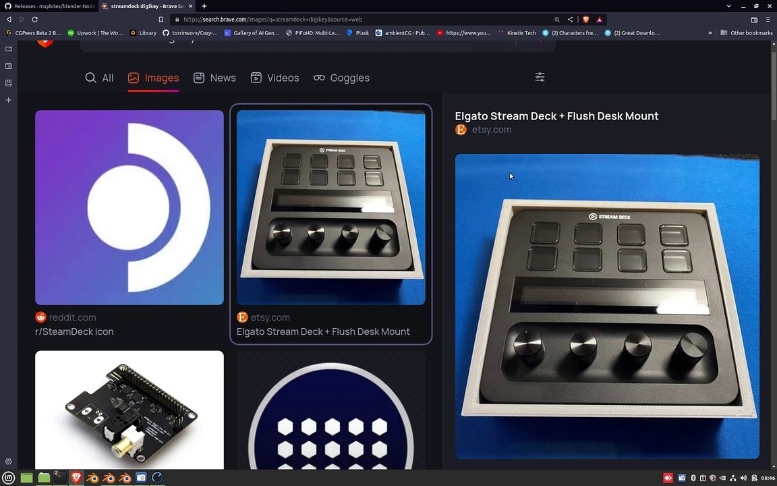
Task: Switch to the Videos search tab
Action: [x=275, y=78]
